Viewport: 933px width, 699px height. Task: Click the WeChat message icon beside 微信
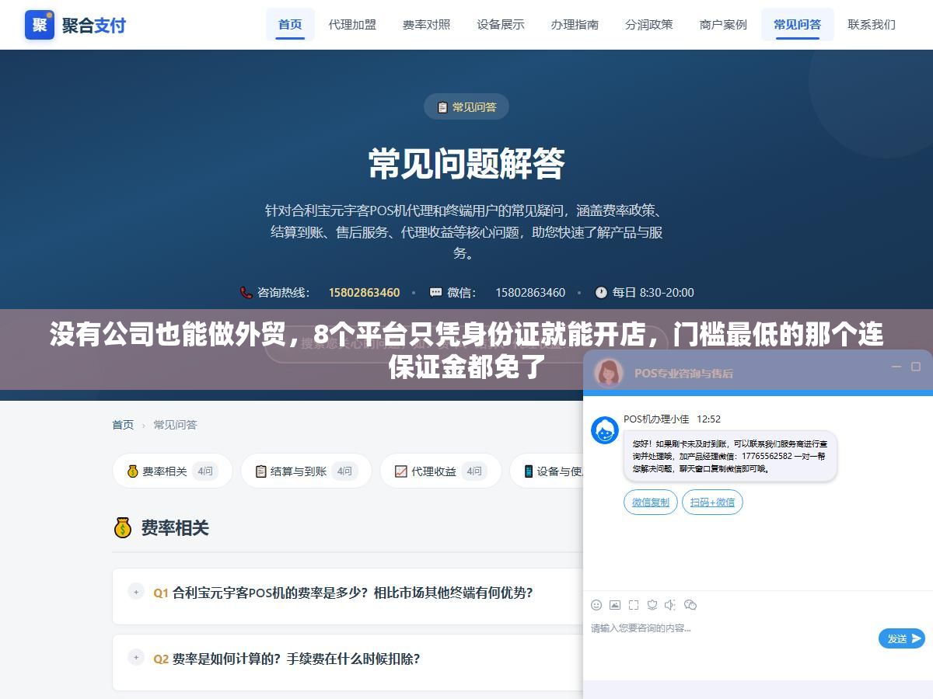click(436, 293)
